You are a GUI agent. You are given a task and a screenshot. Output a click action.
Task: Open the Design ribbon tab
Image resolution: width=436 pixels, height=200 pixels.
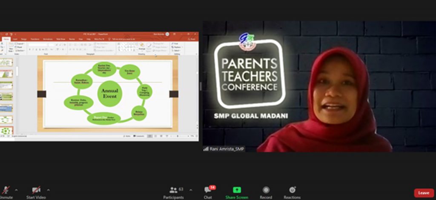click(x=24, y=39)
